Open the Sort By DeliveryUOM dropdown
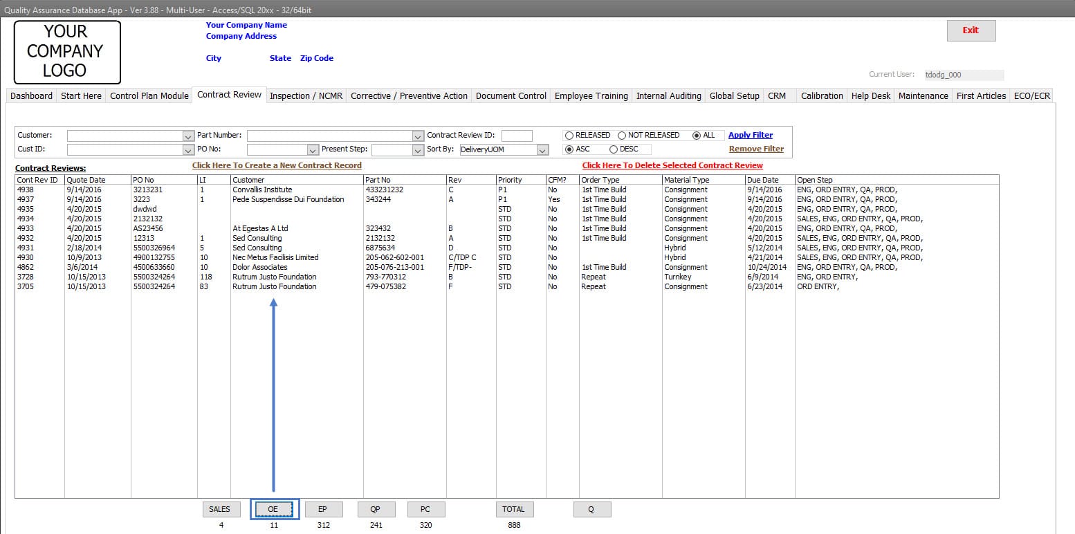Screen dimensions: 1075x534 tap(543, 149)
